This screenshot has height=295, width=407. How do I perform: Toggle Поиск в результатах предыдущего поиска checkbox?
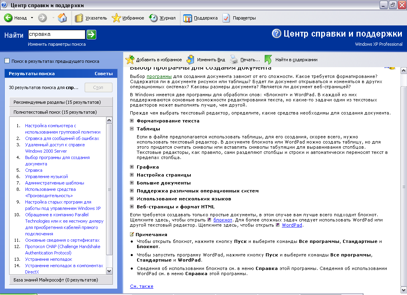click(7, 61)
